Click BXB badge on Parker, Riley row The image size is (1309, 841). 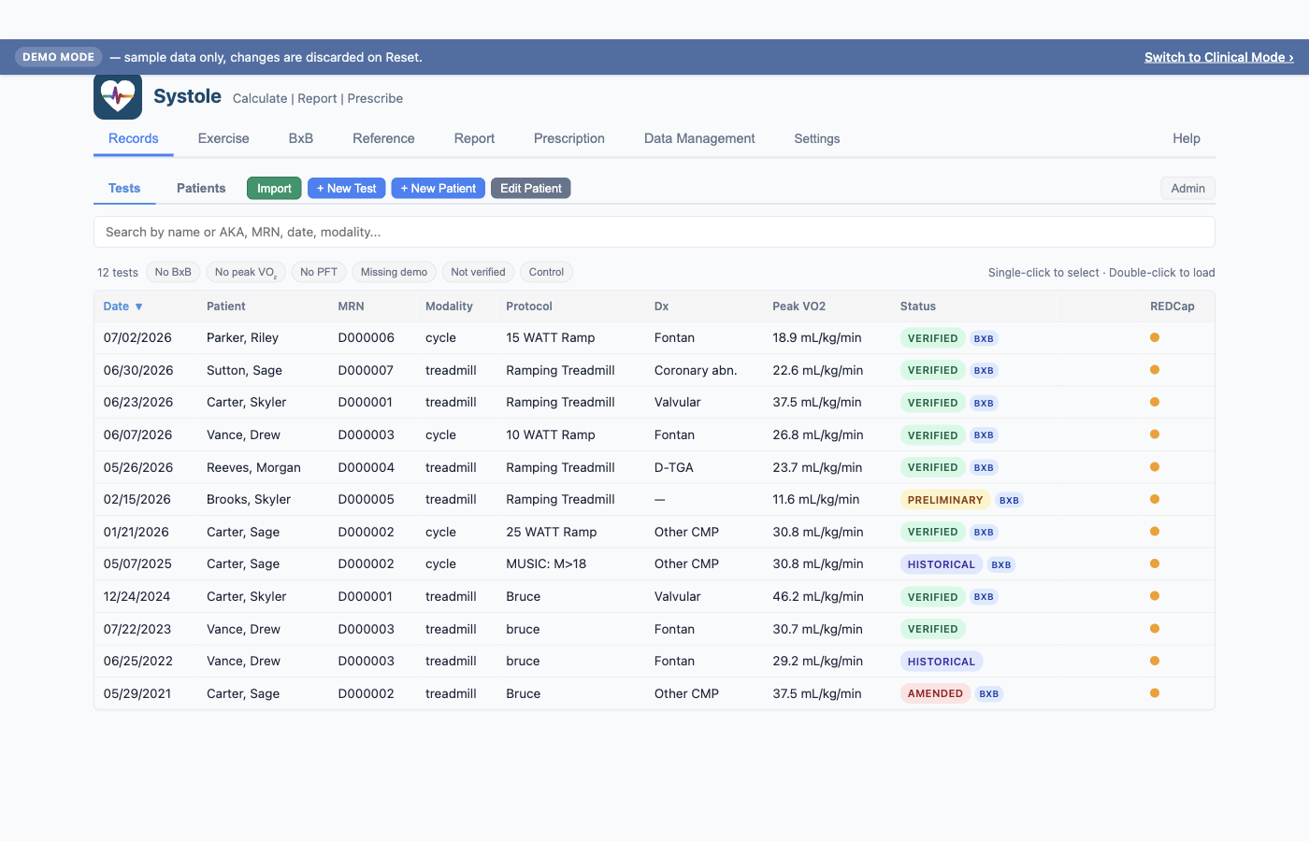tap(984, 338)
